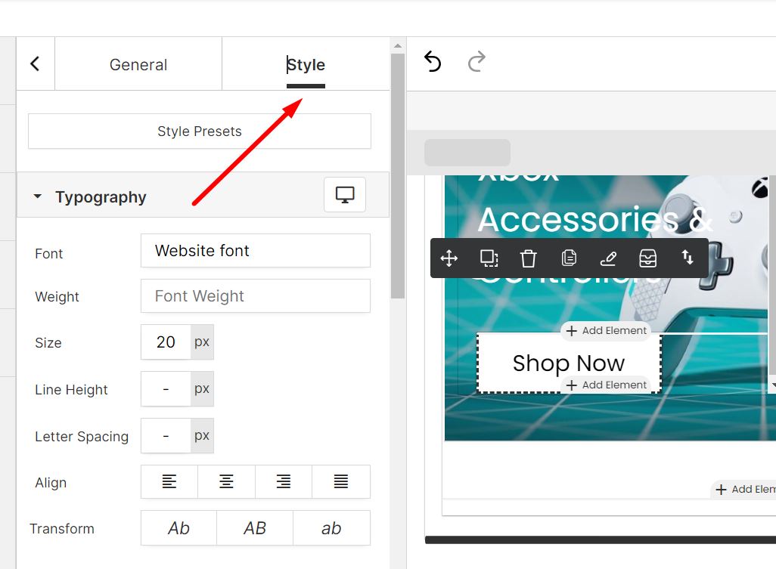Click the style panel vertical scrollbar
Image resolution: width=776 pixels, height=569 pixels.
coord(397,176)
